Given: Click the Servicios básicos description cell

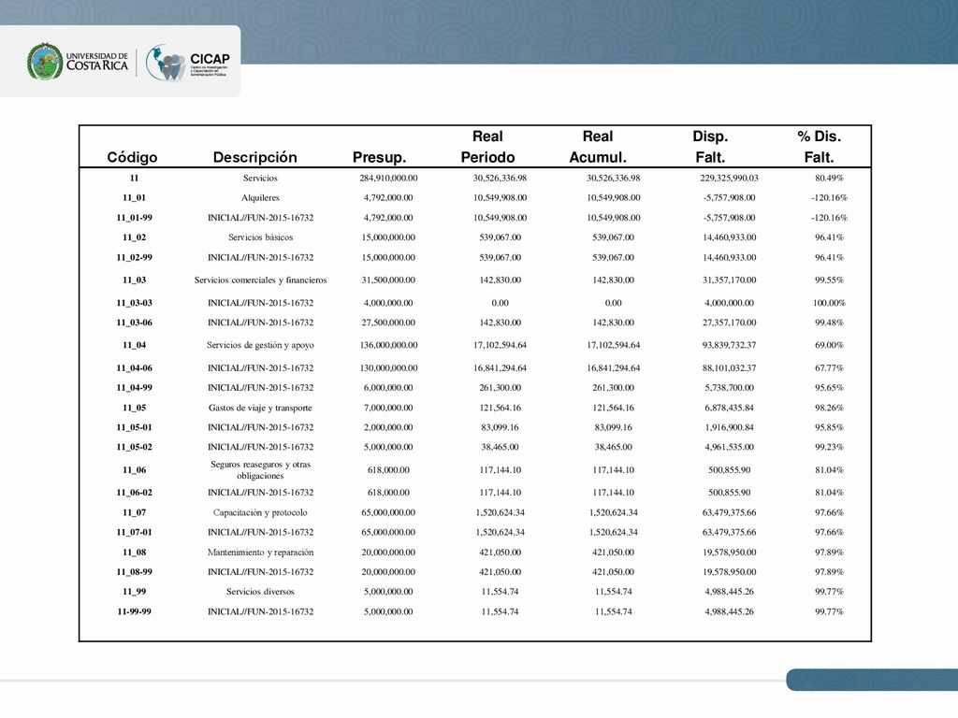Looking at the screenshot, I should pyautogui.click(x=260, y=237).
